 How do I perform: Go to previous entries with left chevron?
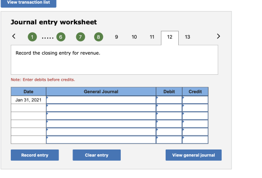coord(14,36)
